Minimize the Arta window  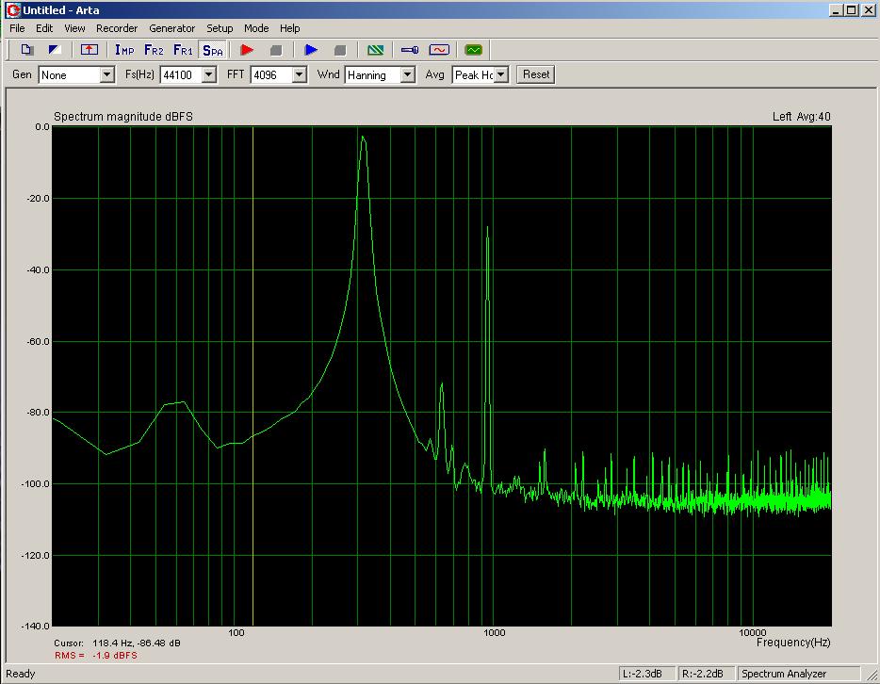[x=837, y=10]
